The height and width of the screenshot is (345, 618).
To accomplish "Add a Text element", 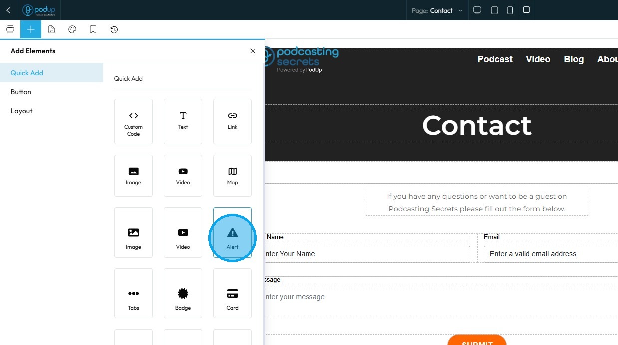I will point(183,121).
